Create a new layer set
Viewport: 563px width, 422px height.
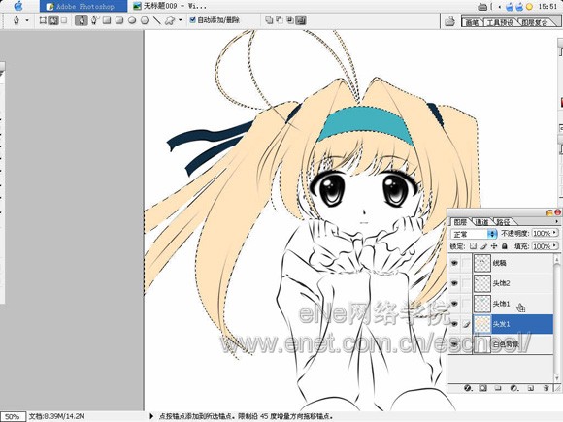498,388
